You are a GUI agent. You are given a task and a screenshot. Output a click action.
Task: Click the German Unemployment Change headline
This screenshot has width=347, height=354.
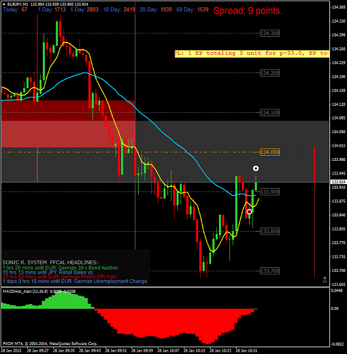tap(75, 282)
